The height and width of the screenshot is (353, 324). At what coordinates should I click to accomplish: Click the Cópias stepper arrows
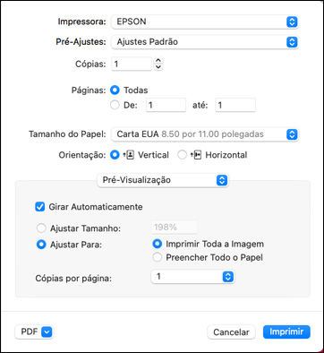158,64
